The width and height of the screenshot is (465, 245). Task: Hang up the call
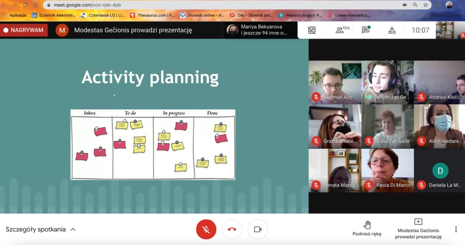[x=232, y=229]
